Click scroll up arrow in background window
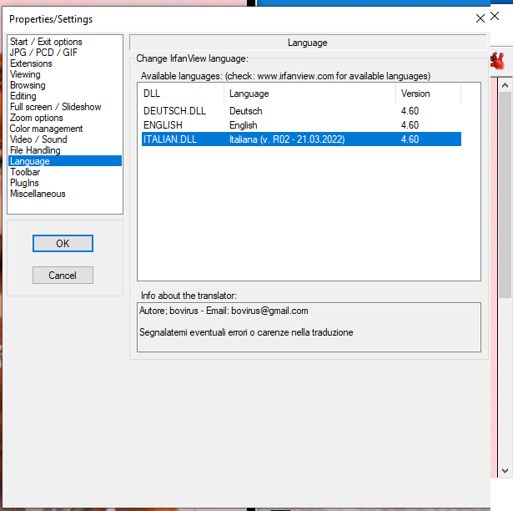Screen dimensions: 513x511 click(x=505, y=85)
